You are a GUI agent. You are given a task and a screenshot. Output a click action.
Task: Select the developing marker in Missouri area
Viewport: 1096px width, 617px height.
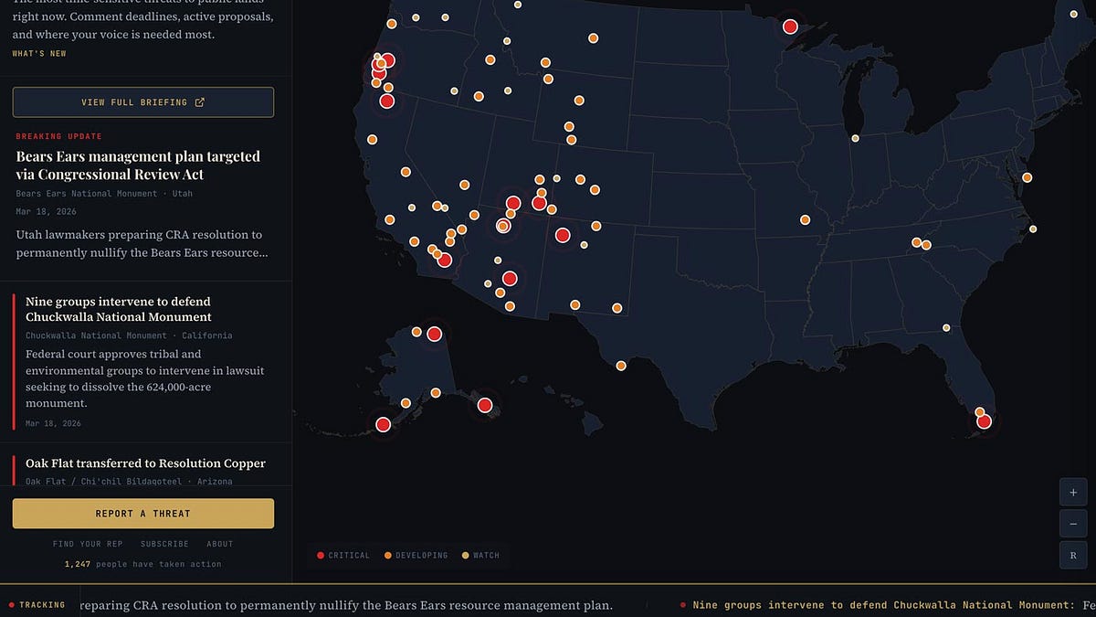pos(805,219)
